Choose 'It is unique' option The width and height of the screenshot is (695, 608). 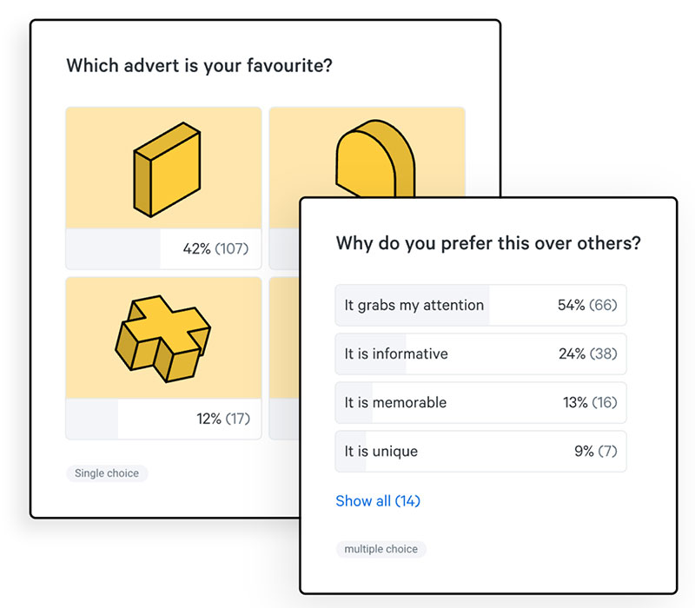(x=481, y=452)
